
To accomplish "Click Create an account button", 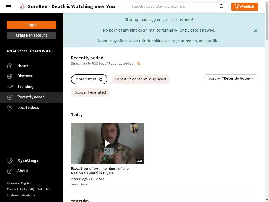I will click(32, 36).
